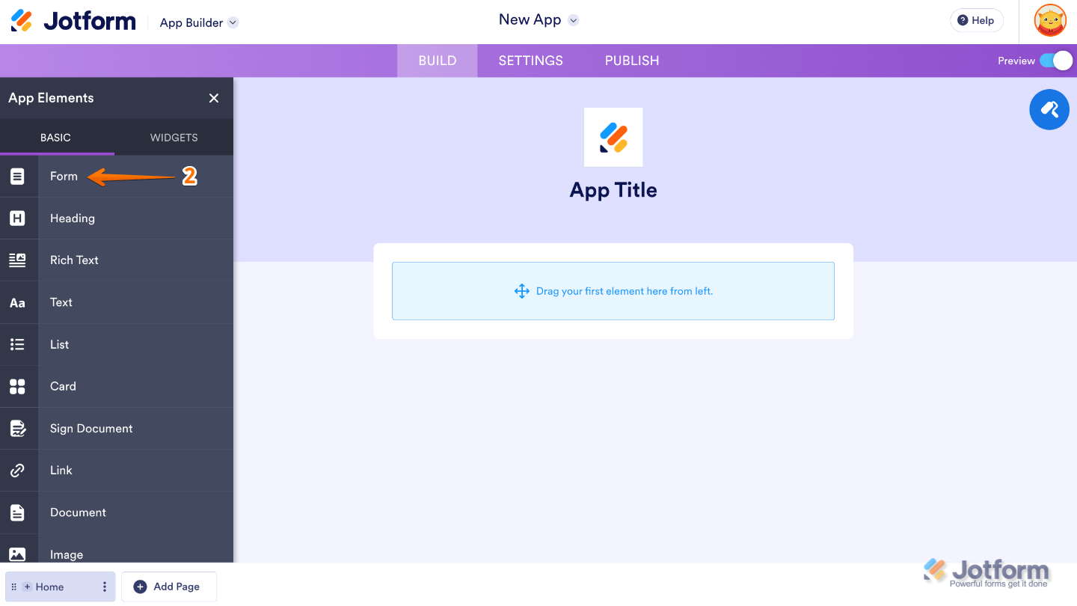
Task: Open the App Builder dropdown
Action: [198, 22]
